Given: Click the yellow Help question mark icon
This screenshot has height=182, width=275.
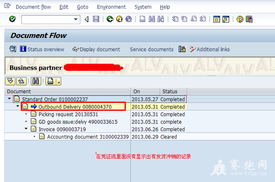Looking at the screenshot, I should click(240, 19).
